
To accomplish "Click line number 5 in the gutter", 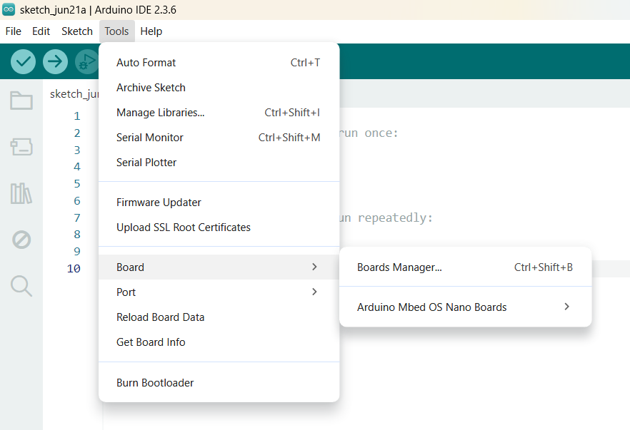I will 77,184.
